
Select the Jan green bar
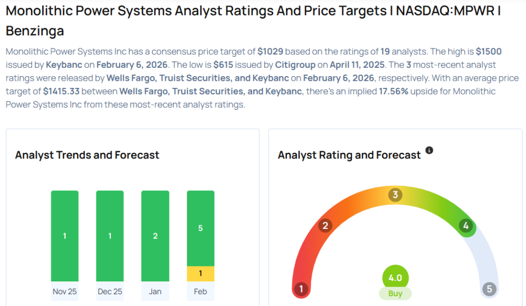155,236
